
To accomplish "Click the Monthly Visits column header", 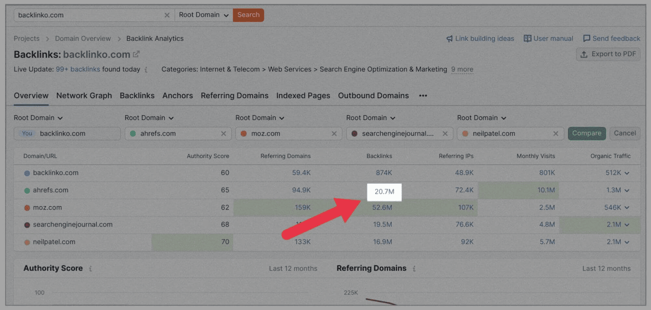I will click(x=535, y=156).
